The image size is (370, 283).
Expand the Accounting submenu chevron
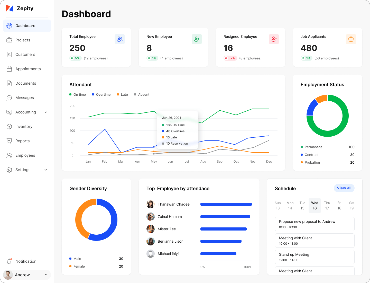(46, 112)
